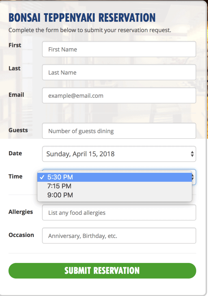Select the Number of guests dining field
The height and width of the screenshot is (296, 208).
pyautogui.click(x=119, y=131)
